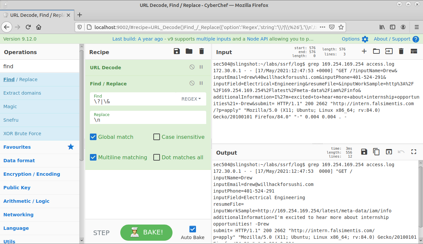Open a new Firefox tab
This screenshot has width=423, height=244.
tap(80, 15)
